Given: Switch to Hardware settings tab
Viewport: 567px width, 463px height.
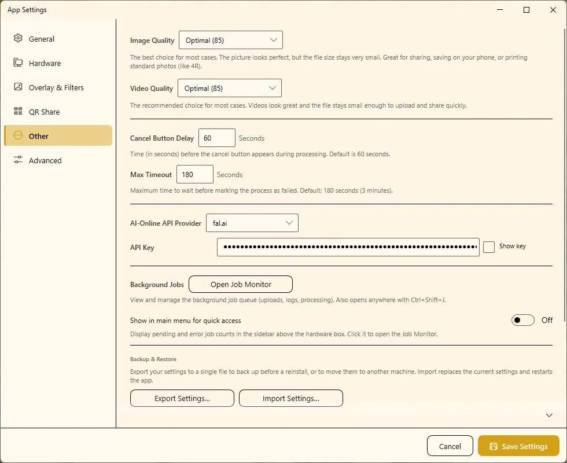Looking at the screenshot, I should coord(58,63).
